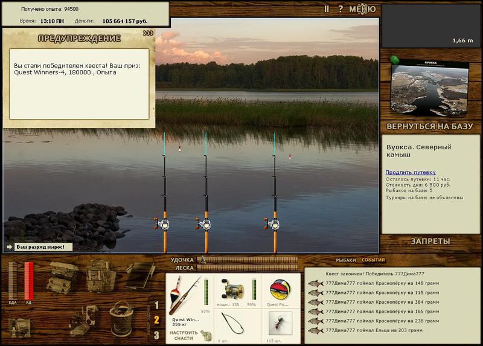
Task: Click the ЛЕСКА tension bar
Action: click(x=248, y=268)
